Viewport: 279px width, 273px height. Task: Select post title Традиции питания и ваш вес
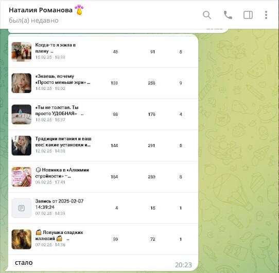point(63,142)
